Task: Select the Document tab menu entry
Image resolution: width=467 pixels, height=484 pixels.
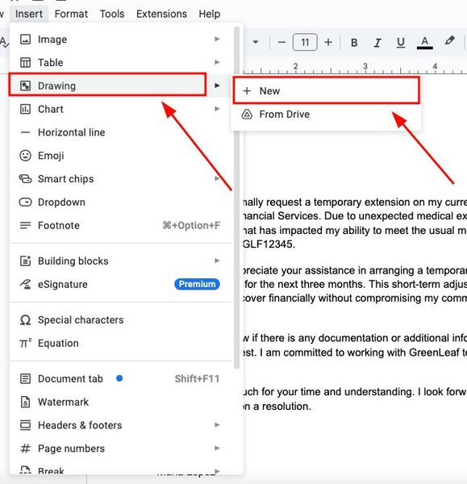Action: click(121, 379)
